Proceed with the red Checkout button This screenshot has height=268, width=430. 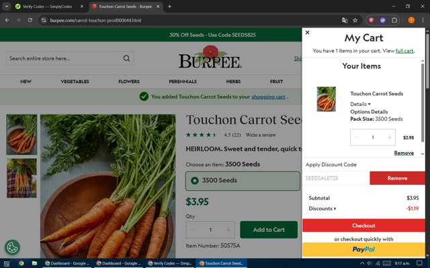363,226
